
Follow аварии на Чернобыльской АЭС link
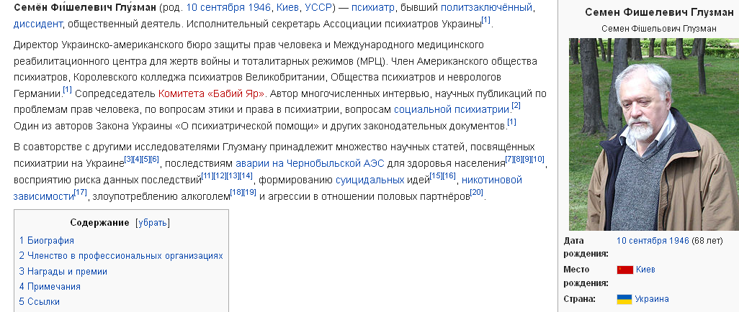click(310, 164)
